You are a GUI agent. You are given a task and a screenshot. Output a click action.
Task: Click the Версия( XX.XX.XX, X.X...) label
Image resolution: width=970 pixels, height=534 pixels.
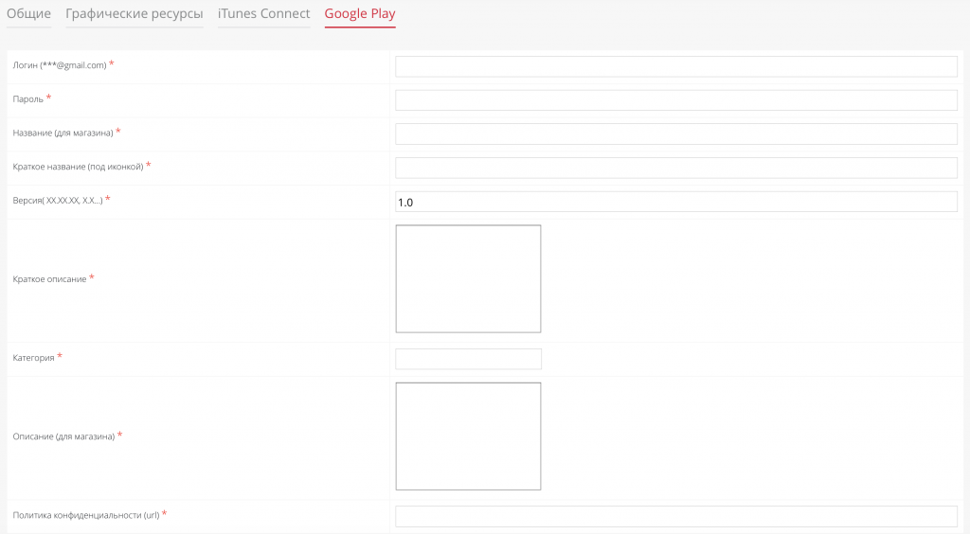[58, 201]
